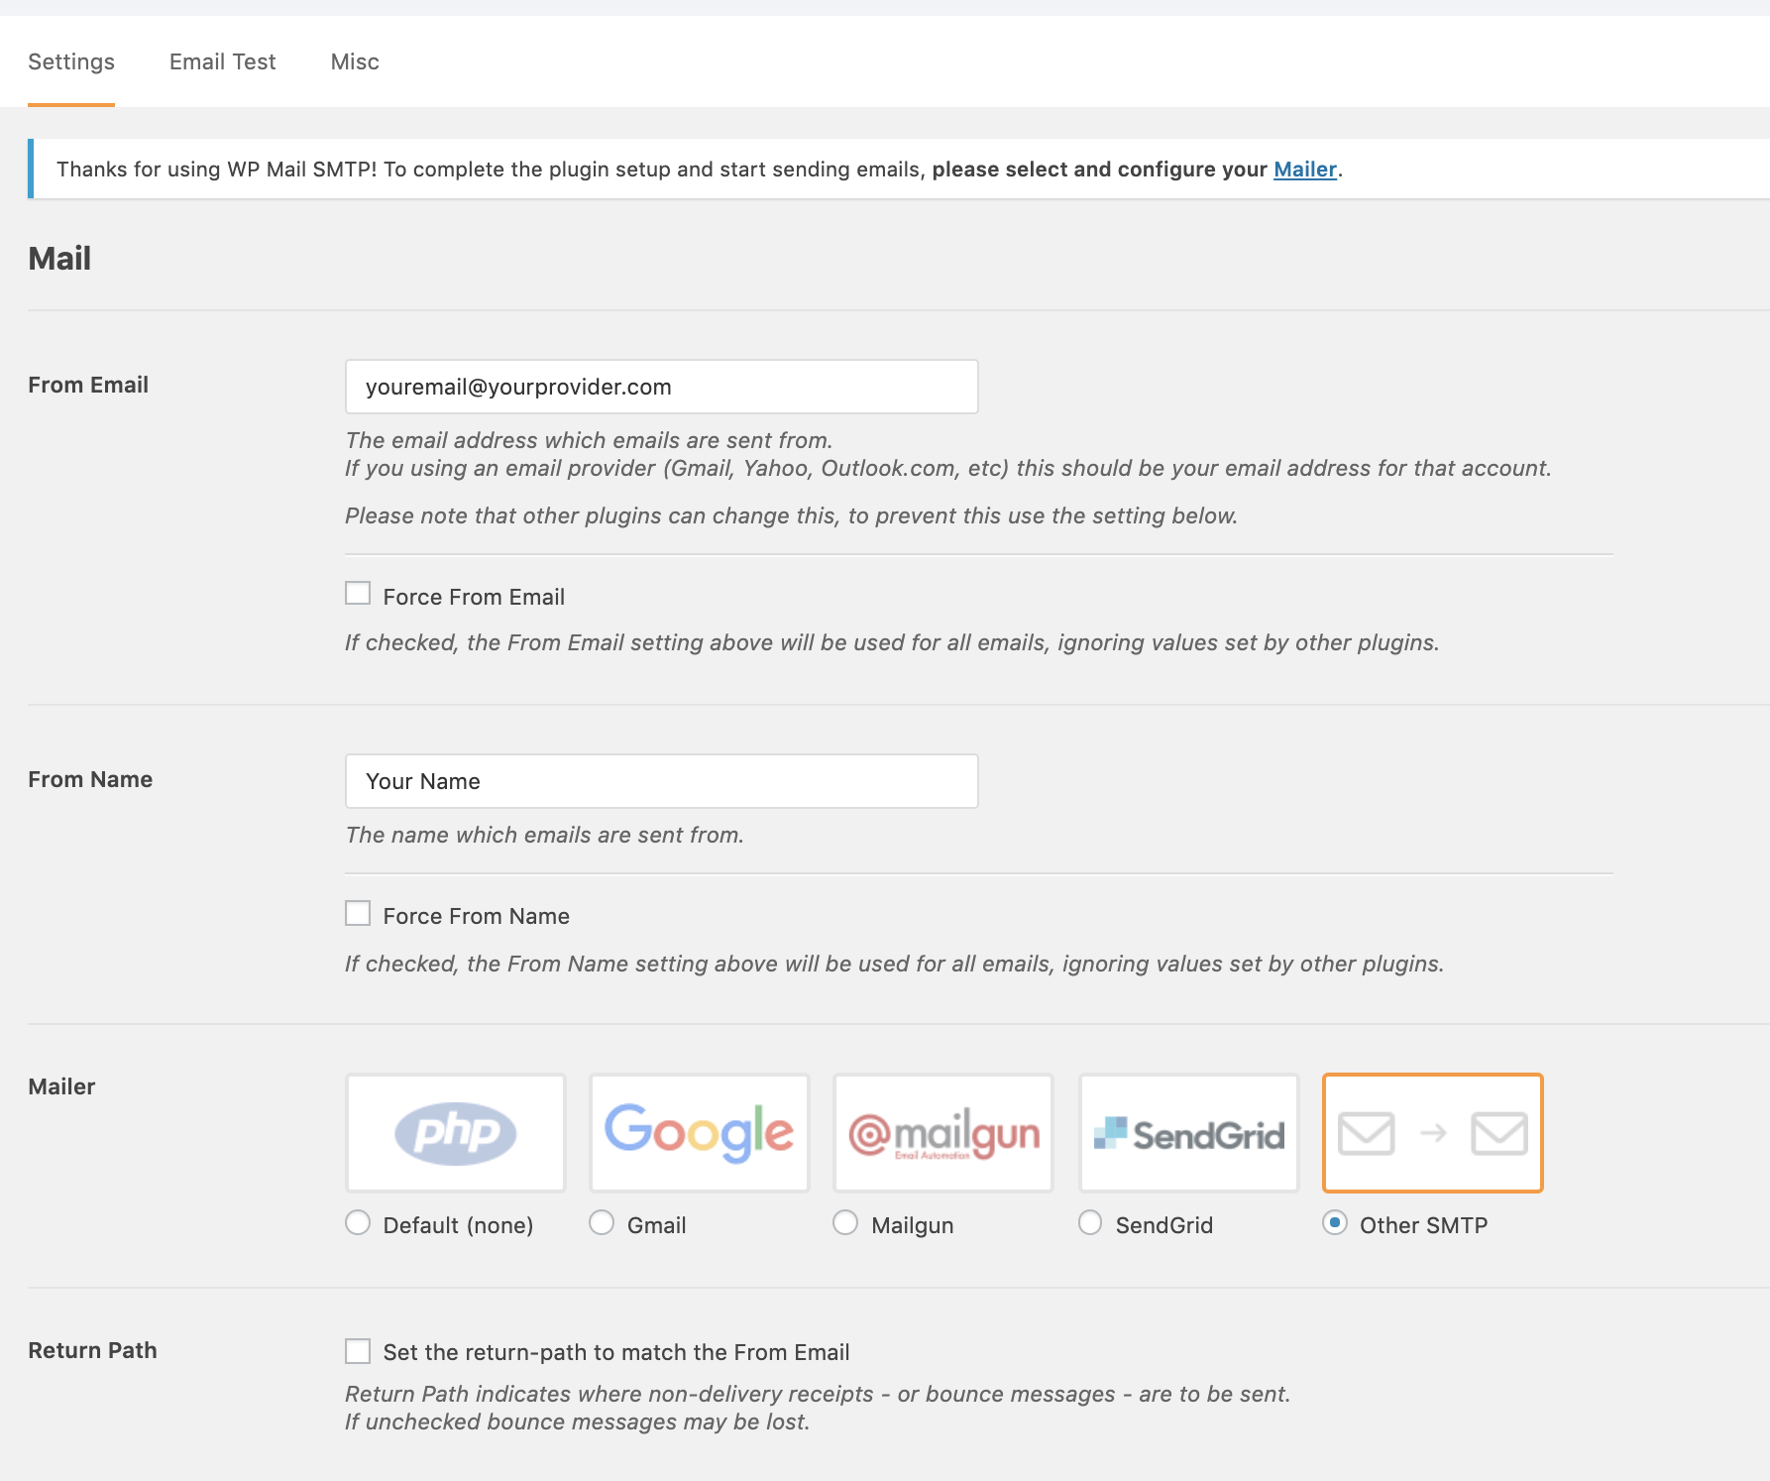Check the return-path match From Email box
Viewport: 1770px width, 1481px height.
358,1351
